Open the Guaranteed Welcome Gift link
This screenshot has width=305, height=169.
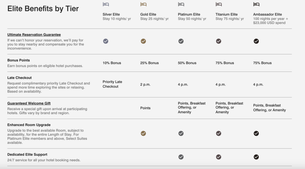(29, 103)
